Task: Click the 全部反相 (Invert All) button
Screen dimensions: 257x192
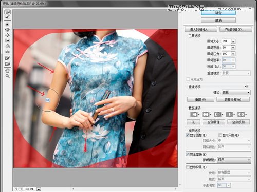Action: pos(238,122)
